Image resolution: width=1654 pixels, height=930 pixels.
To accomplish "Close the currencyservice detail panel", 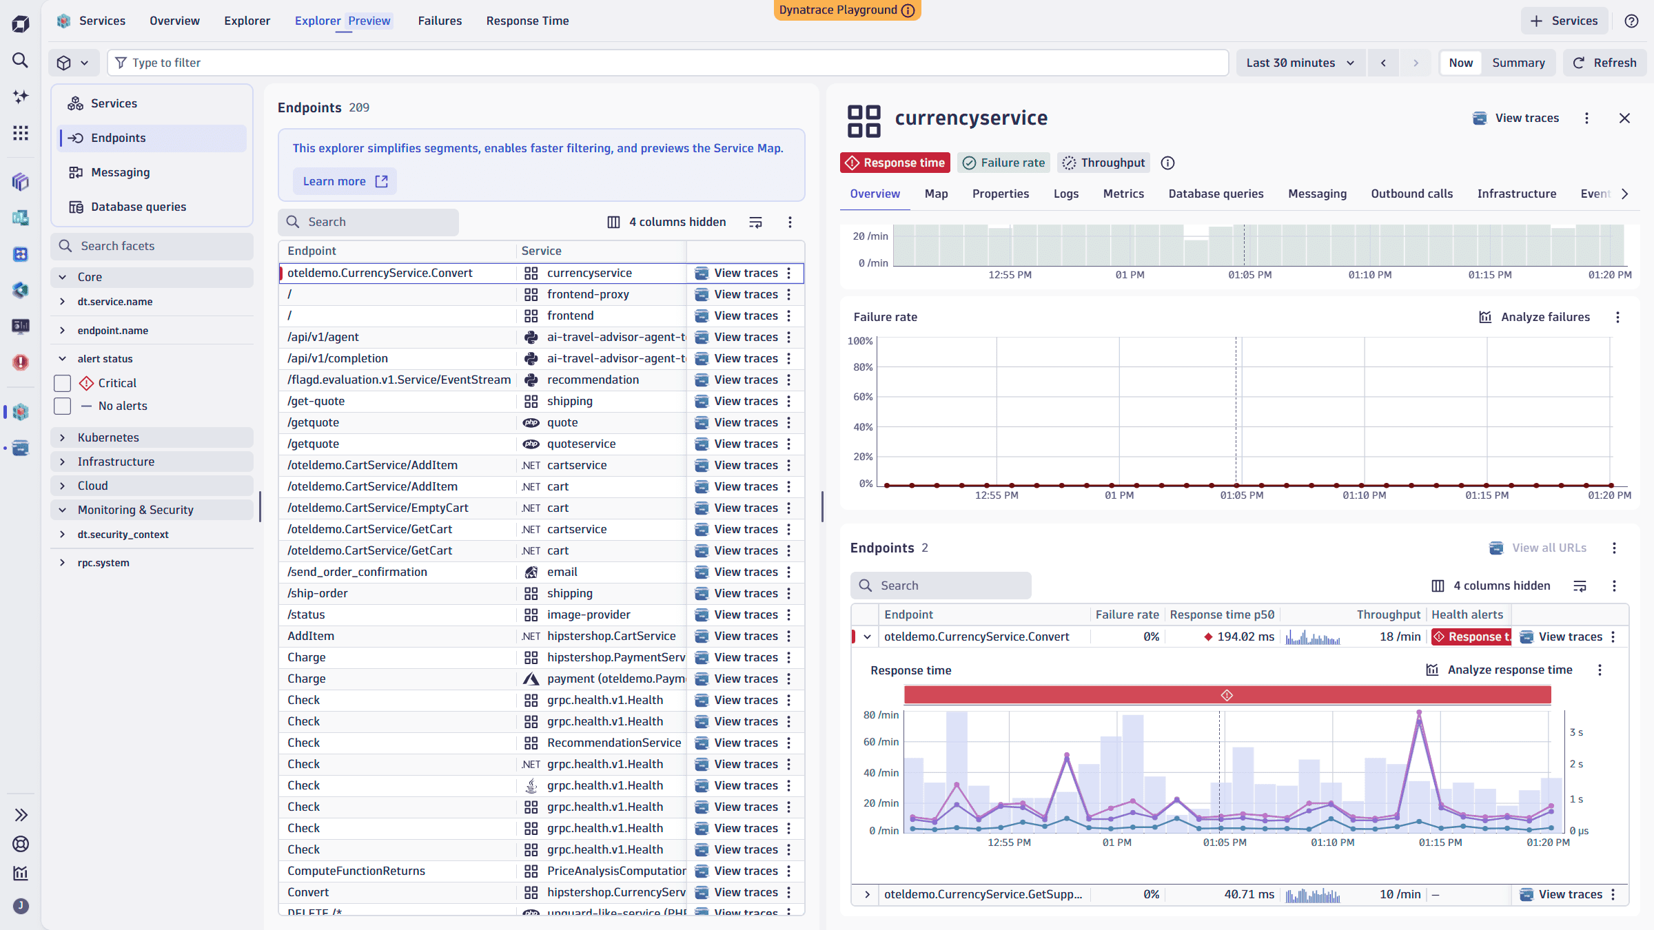I will pos(1624,118).
